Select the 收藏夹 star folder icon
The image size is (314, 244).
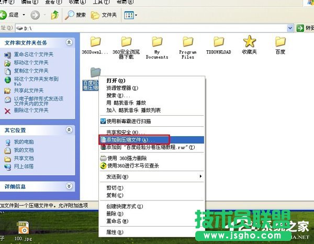click(249, 42)
